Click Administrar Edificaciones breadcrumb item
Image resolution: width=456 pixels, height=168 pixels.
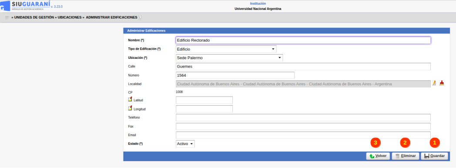pyautogui.click(x=111, y=18)
